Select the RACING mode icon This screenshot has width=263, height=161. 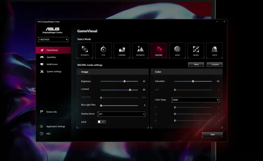coord(159,50)
